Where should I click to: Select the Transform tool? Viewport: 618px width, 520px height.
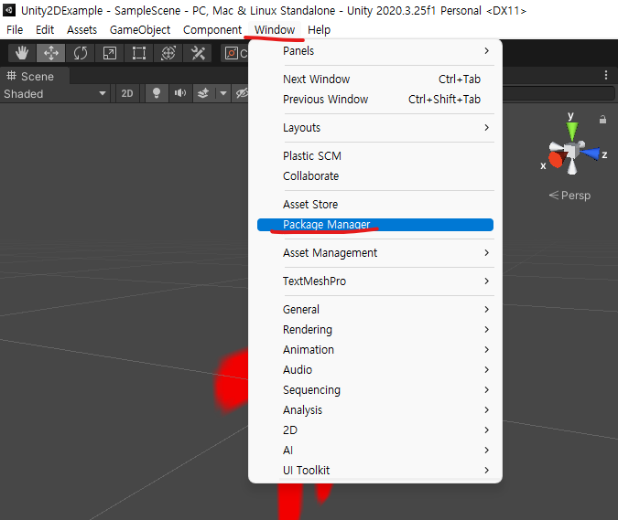pos(168,53)
